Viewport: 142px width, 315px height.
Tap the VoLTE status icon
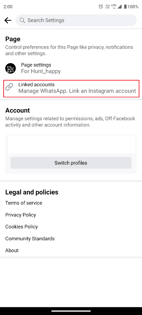point(107,7)
